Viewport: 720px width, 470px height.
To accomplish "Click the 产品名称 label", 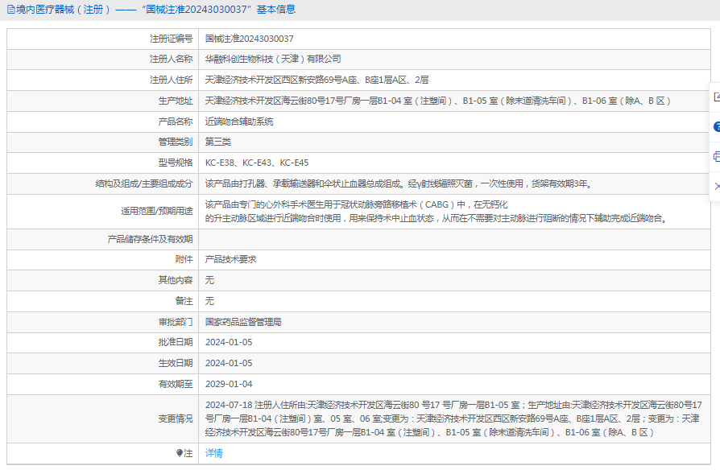I will tap(176, 122).
